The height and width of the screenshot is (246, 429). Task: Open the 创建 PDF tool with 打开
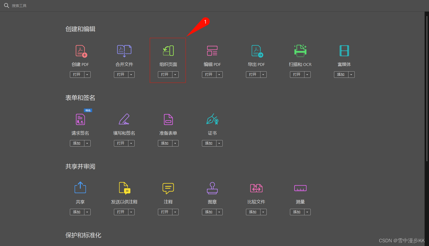(77, 74)
